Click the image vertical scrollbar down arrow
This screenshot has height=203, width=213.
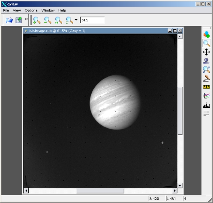click(x=180, y=186)
